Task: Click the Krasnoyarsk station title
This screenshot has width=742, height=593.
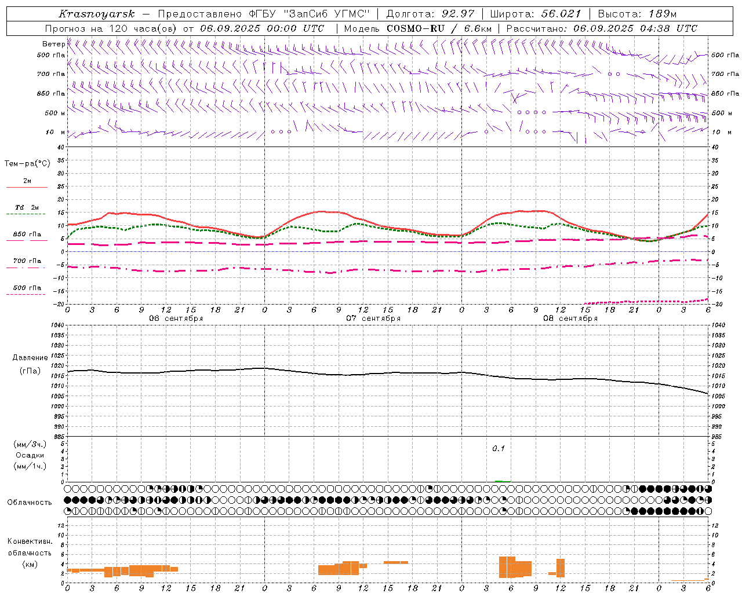Action: 96,14
